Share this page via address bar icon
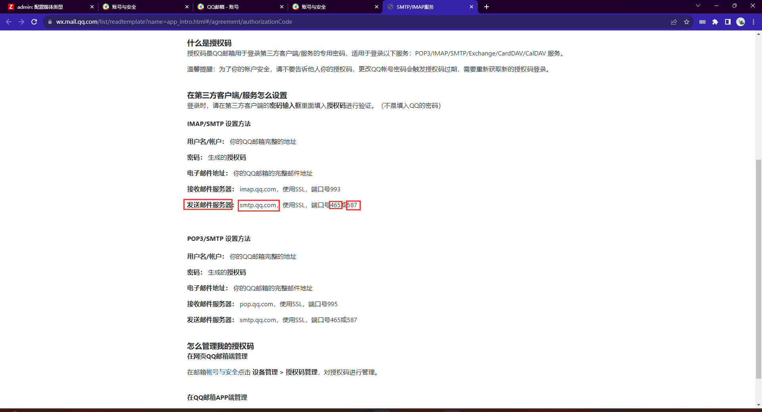Screen dimensions: 762x412 (x=674, y=22)
